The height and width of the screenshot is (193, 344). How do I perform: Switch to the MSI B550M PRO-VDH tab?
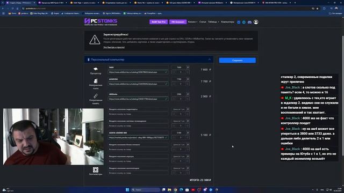(276, 3)
